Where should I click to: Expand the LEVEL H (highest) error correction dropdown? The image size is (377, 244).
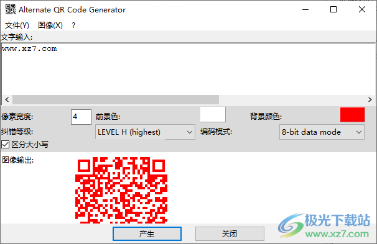click(x=145, y=132)
